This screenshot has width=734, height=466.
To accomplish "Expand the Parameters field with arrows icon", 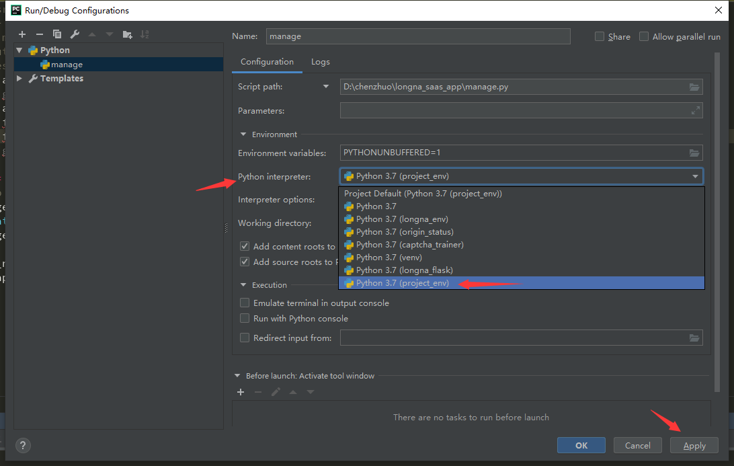I will (x=696, y=111).
